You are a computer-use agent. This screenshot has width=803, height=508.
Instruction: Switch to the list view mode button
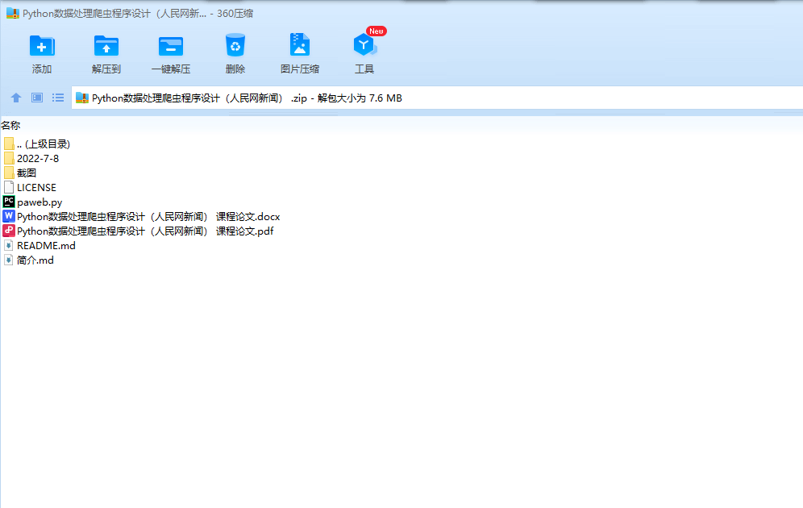tap(58, 98)
